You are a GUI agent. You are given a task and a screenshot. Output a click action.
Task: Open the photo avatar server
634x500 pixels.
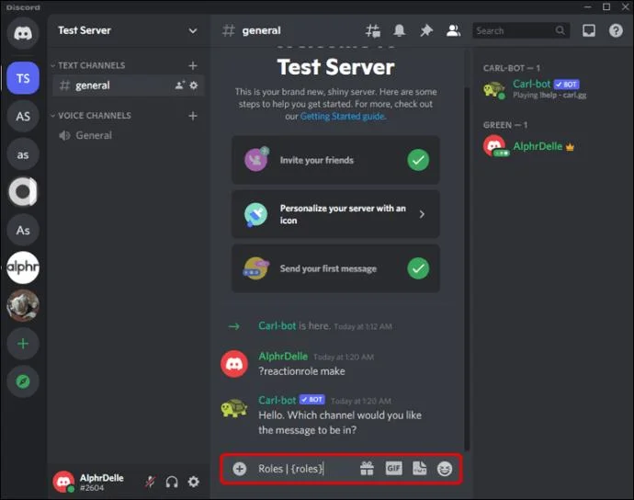point(23,305)
